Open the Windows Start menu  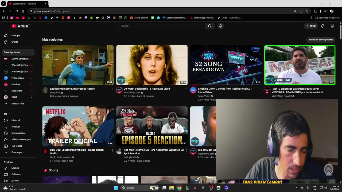pyautogui.click(x=116, y=188)
